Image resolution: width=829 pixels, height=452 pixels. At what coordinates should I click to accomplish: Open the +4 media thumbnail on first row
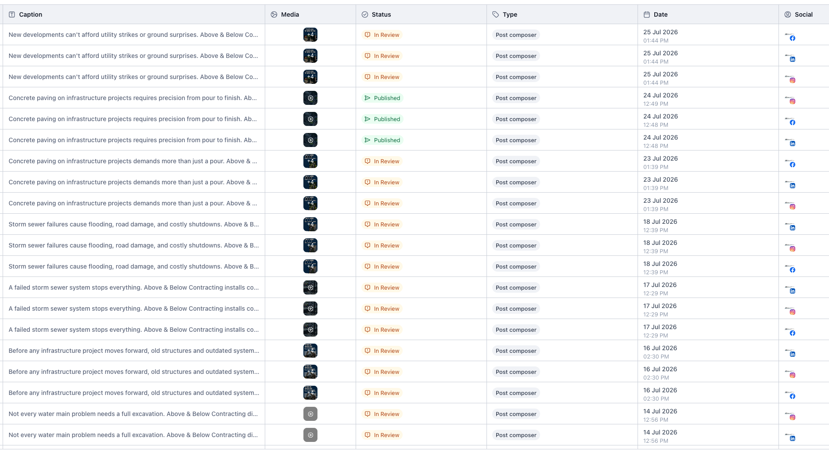310,35
